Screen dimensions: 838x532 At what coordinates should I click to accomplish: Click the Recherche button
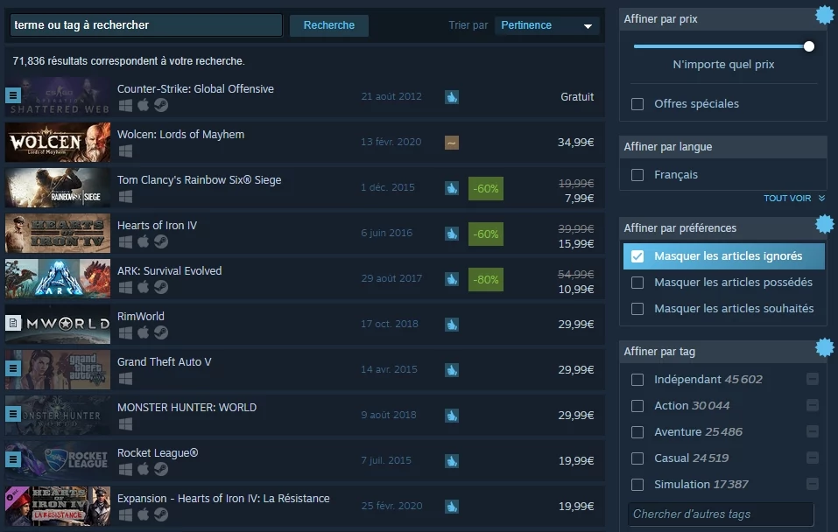coord(328,25)
